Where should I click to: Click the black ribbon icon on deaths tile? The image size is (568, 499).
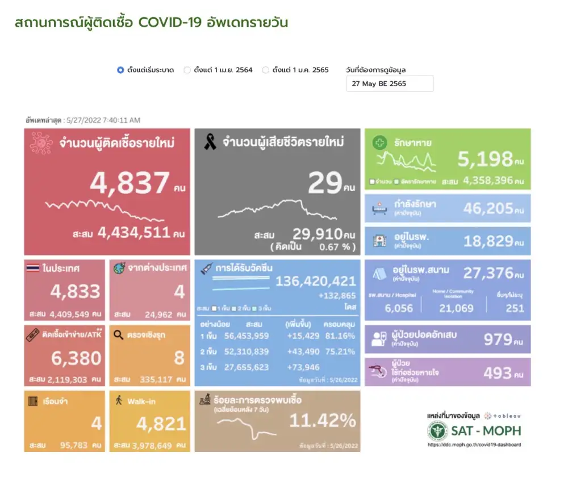point(210,142)
